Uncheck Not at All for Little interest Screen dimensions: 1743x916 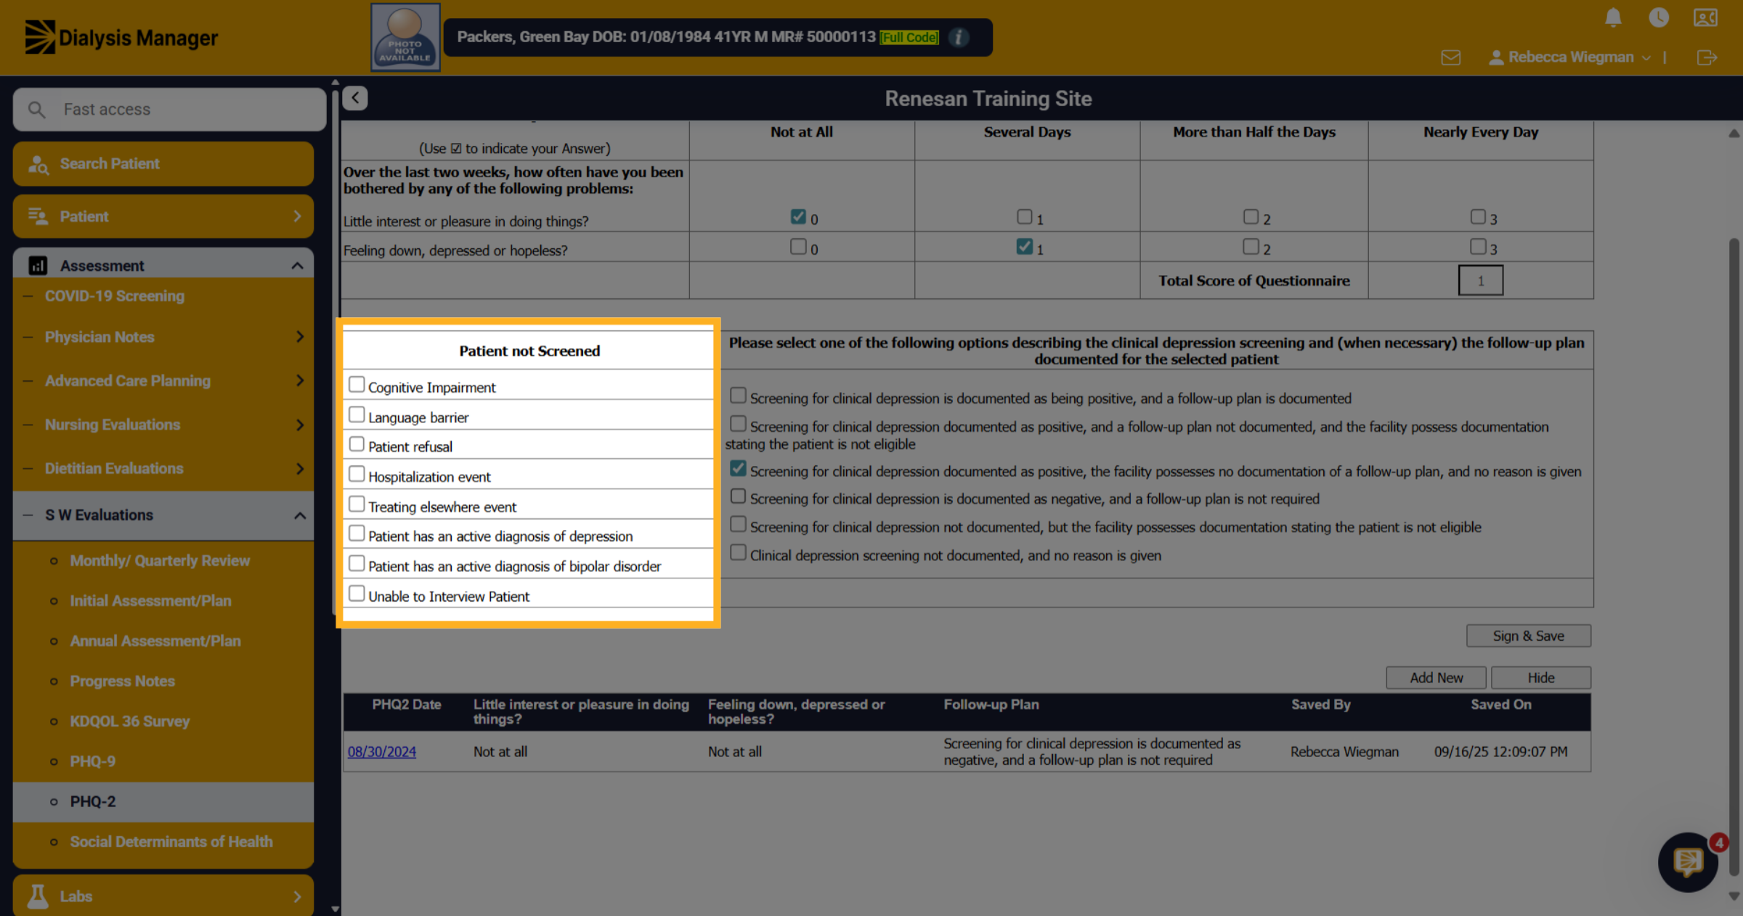(798, 217)
